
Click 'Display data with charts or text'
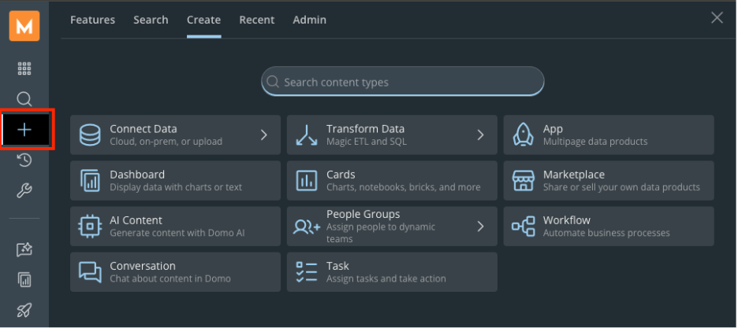176,186
